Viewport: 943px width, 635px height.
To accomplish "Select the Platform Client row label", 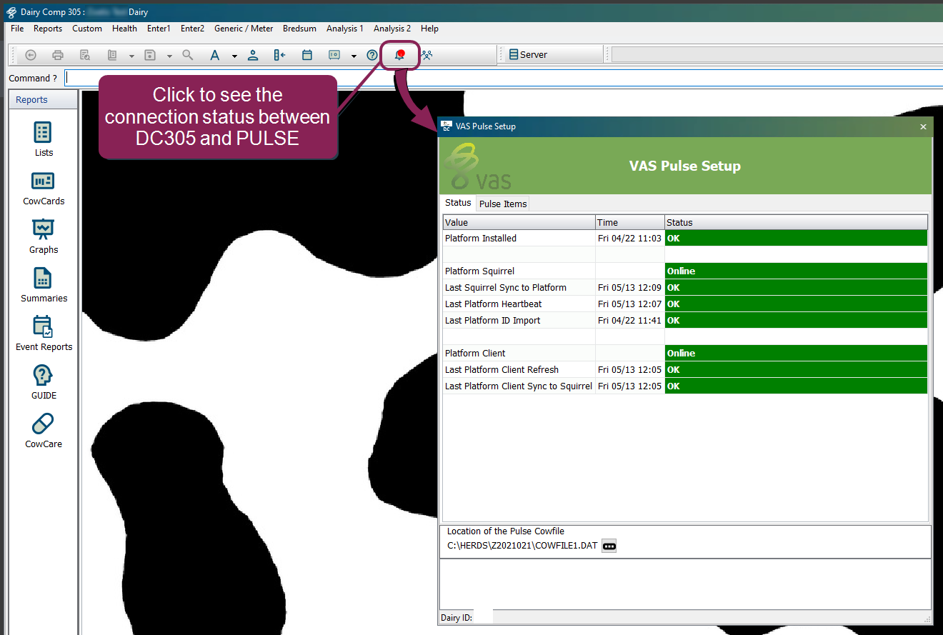I will coord(475,353).
